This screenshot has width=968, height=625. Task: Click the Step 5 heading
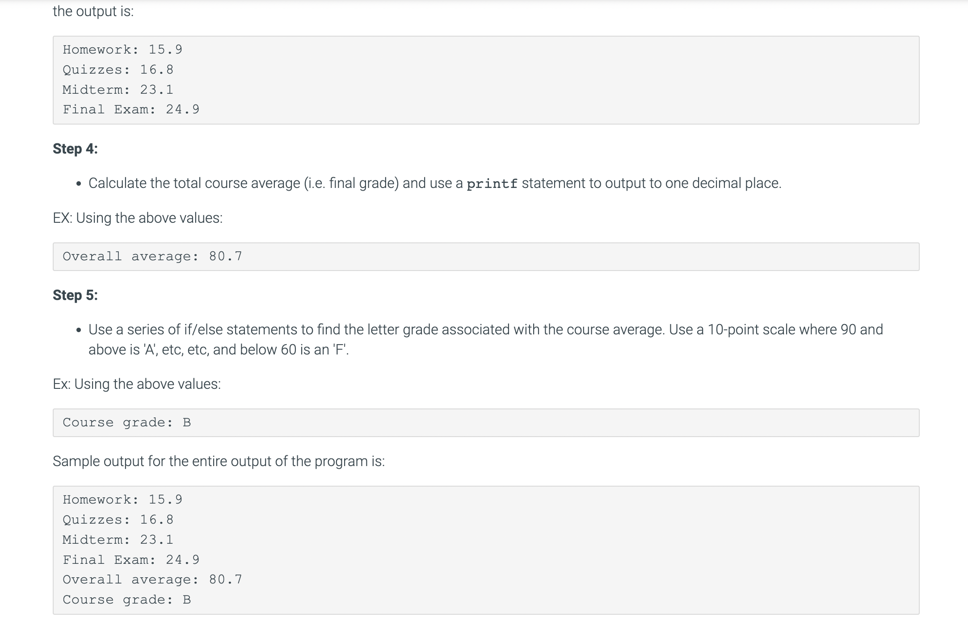point(75,295)
